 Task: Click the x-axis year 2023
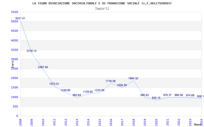point(190,122)
